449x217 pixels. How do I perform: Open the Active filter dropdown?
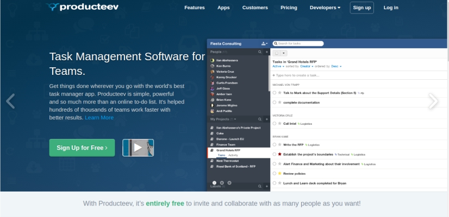click(x=278, y=66)
